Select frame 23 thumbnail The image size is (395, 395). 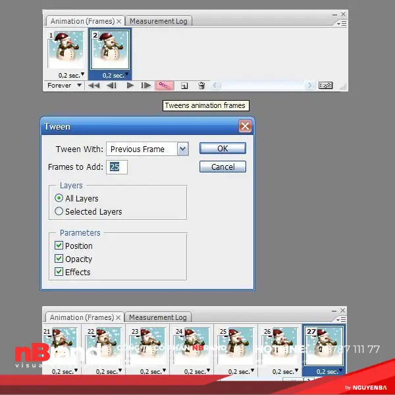(148, 346)
